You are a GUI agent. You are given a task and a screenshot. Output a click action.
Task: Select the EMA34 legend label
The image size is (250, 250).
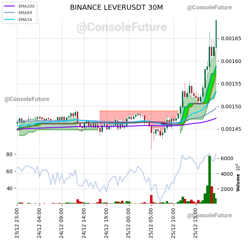25,20
